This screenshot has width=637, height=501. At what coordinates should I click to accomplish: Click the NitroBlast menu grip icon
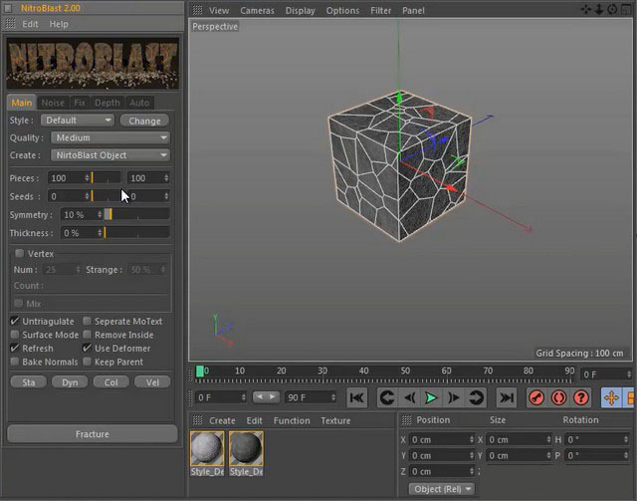(x=10, y=24)
